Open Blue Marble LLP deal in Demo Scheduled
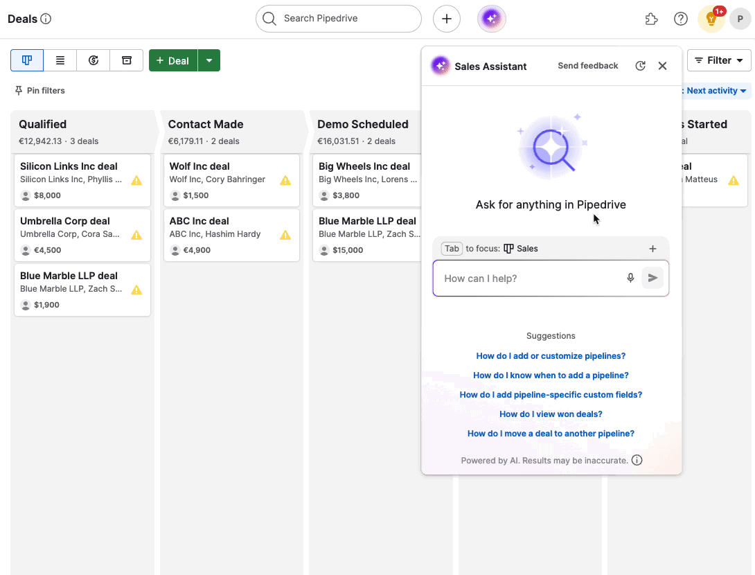755x575 pixels. pos(367,235)
